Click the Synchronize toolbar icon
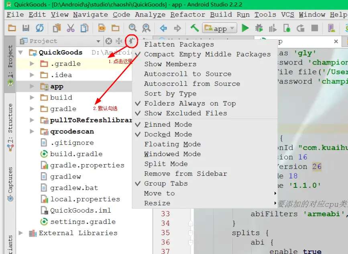The image size is (348, 254). [40, 28]
